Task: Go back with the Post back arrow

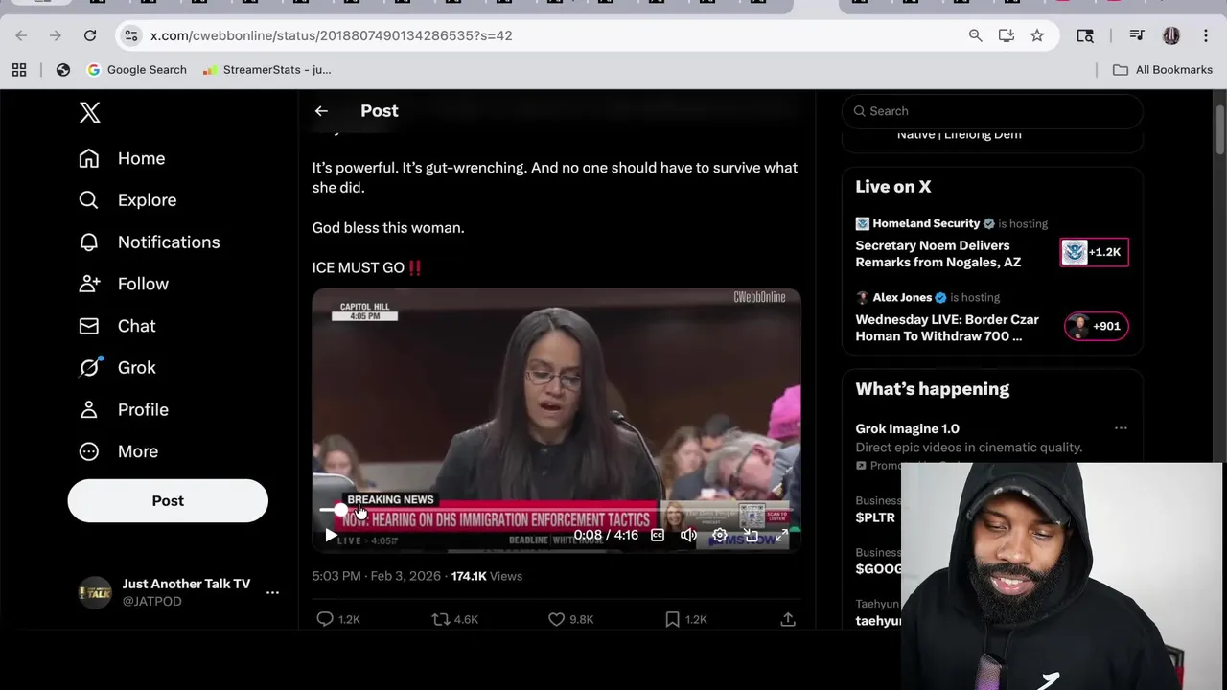Action: [321, 111]
